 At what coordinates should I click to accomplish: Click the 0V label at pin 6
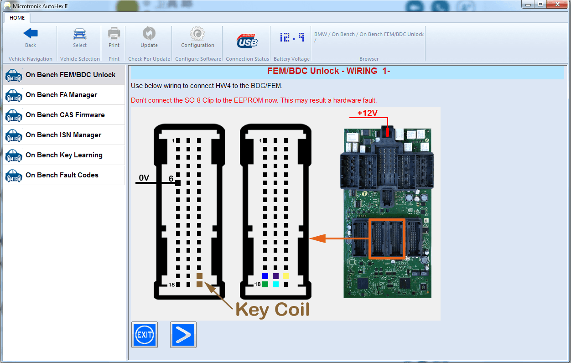point(144,177)
